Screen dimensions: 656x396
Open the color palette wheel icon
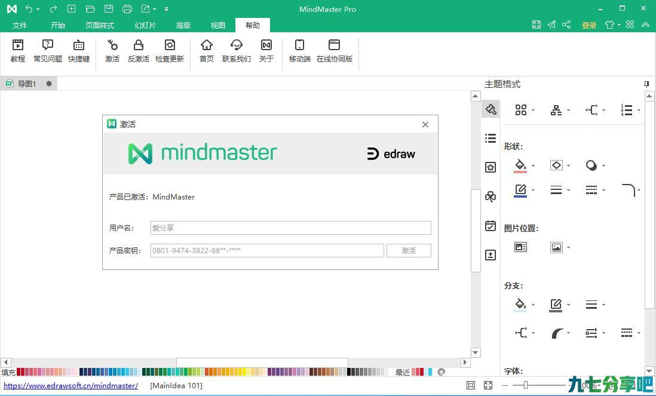(x=441, y=372)
